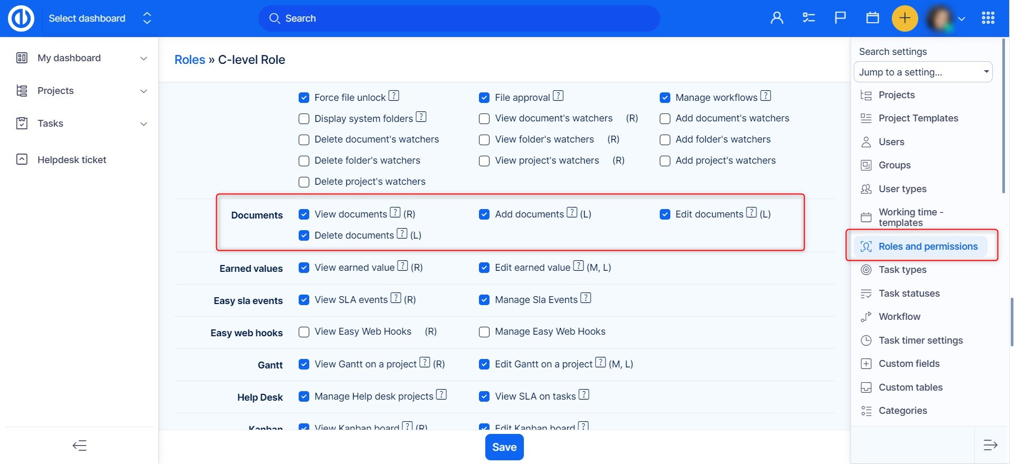Image resolution: width=1015 pixels, height=464 pixels.
Task: Enable Display system folders checkbox
Action: point(304,119)
